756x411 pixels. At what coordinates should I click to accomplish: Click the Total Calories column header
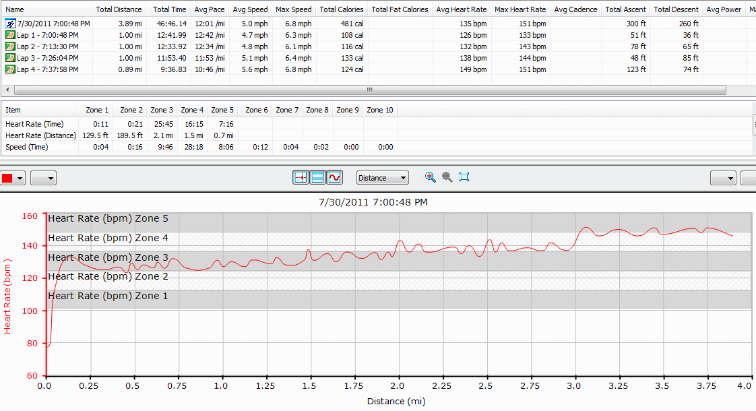point(342,9)
